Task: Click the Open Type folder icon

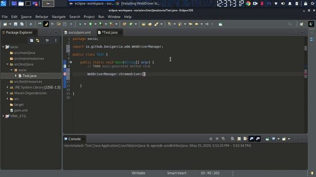Action: click(144, 24)
